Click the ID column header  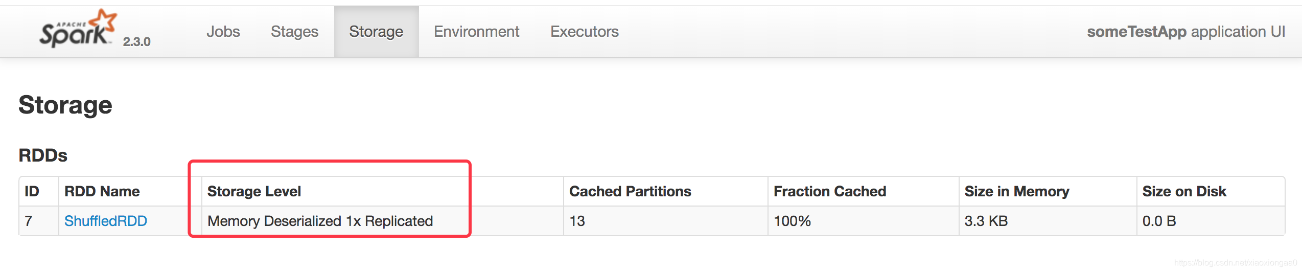32,191
